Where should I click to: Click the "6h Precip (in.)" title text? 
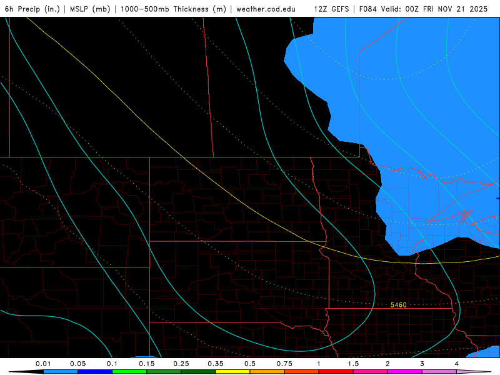(32, 9)
